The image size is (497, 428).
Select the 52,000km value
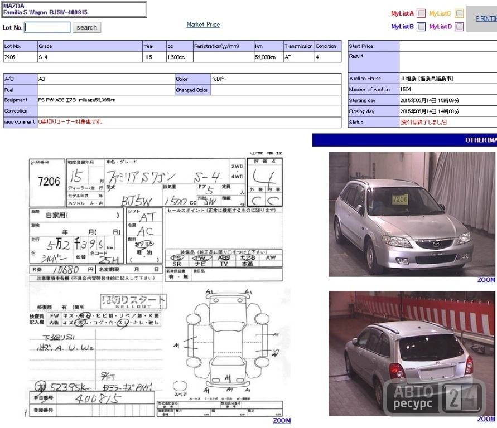[266, 57]
